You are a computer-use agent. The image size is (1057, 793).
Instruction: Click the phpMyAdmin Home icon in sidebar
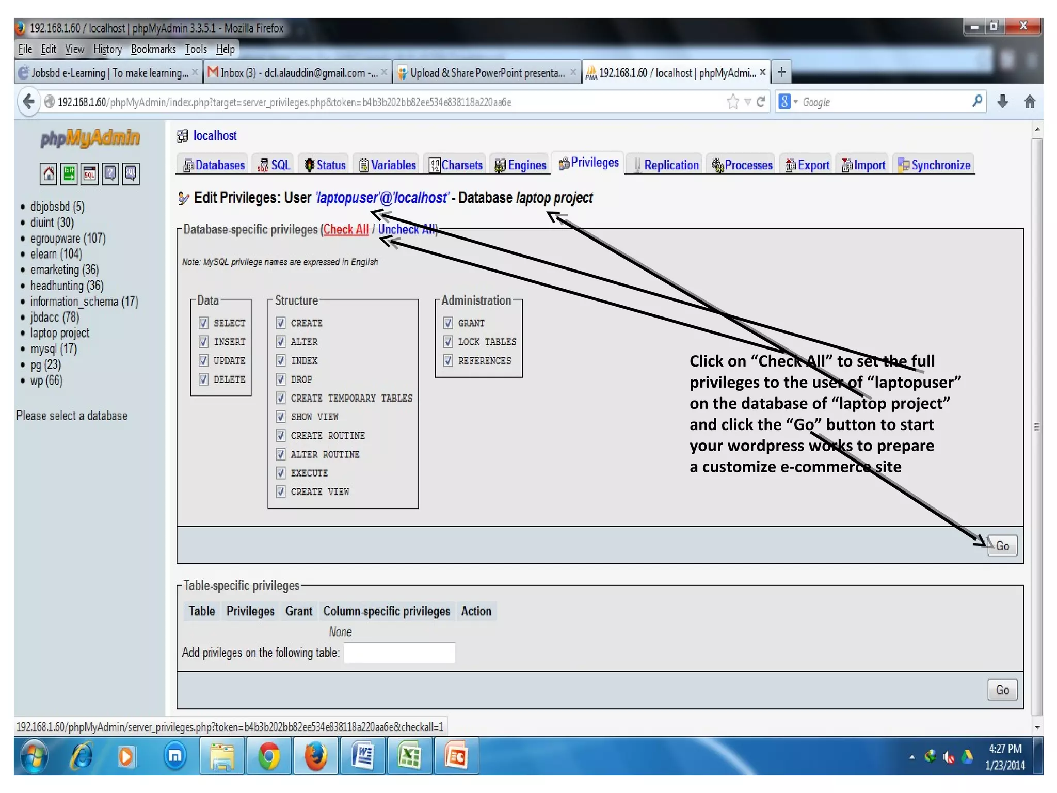point(49,173)
